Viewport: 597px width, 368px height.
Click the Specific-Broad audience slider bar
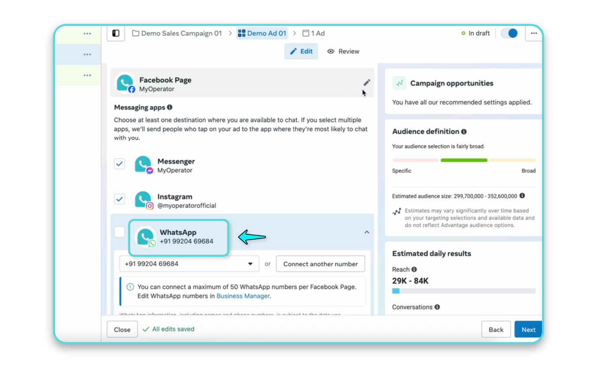[x=464, y=160]
